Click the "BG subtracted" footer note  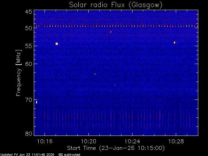click(x=69, y=155)
